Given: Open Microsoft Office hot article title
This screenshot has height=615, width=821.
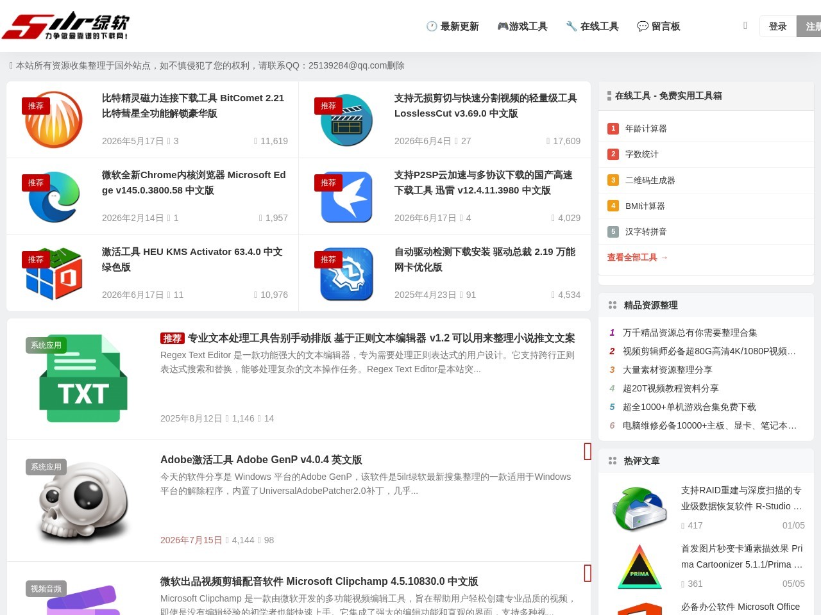Looking at the screenshot, I should pyautogui.click(x=741, y=607).
